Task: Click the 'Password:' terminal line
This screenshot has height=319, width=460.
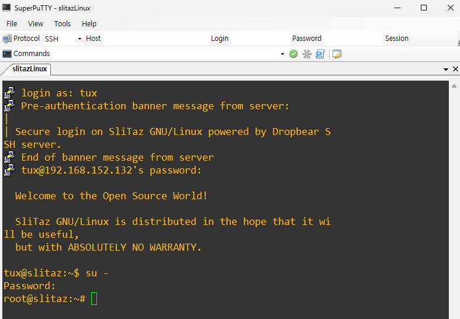Action: 29,286
